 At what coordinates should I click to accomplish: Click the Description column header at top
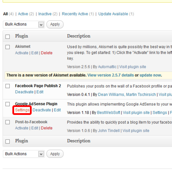tap(79, 36)
